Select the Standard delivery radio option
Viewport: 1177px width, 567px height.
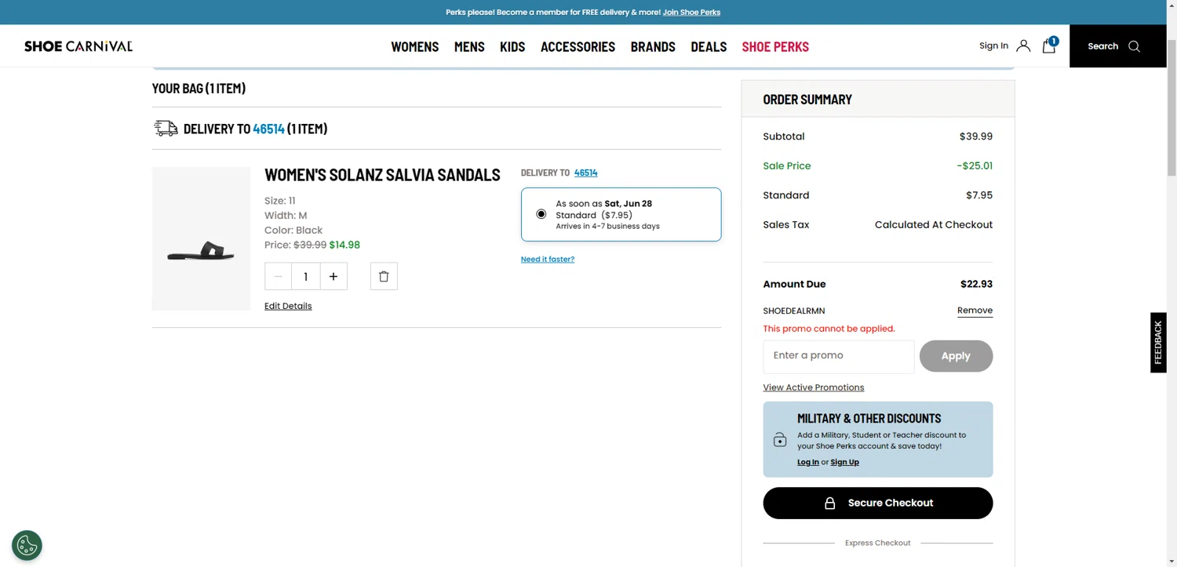click(541, 214)
